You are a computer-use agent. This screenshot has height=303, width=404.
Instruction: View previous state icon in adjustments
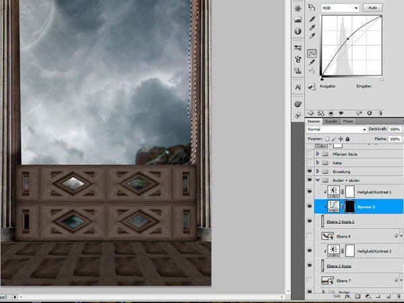359,113
